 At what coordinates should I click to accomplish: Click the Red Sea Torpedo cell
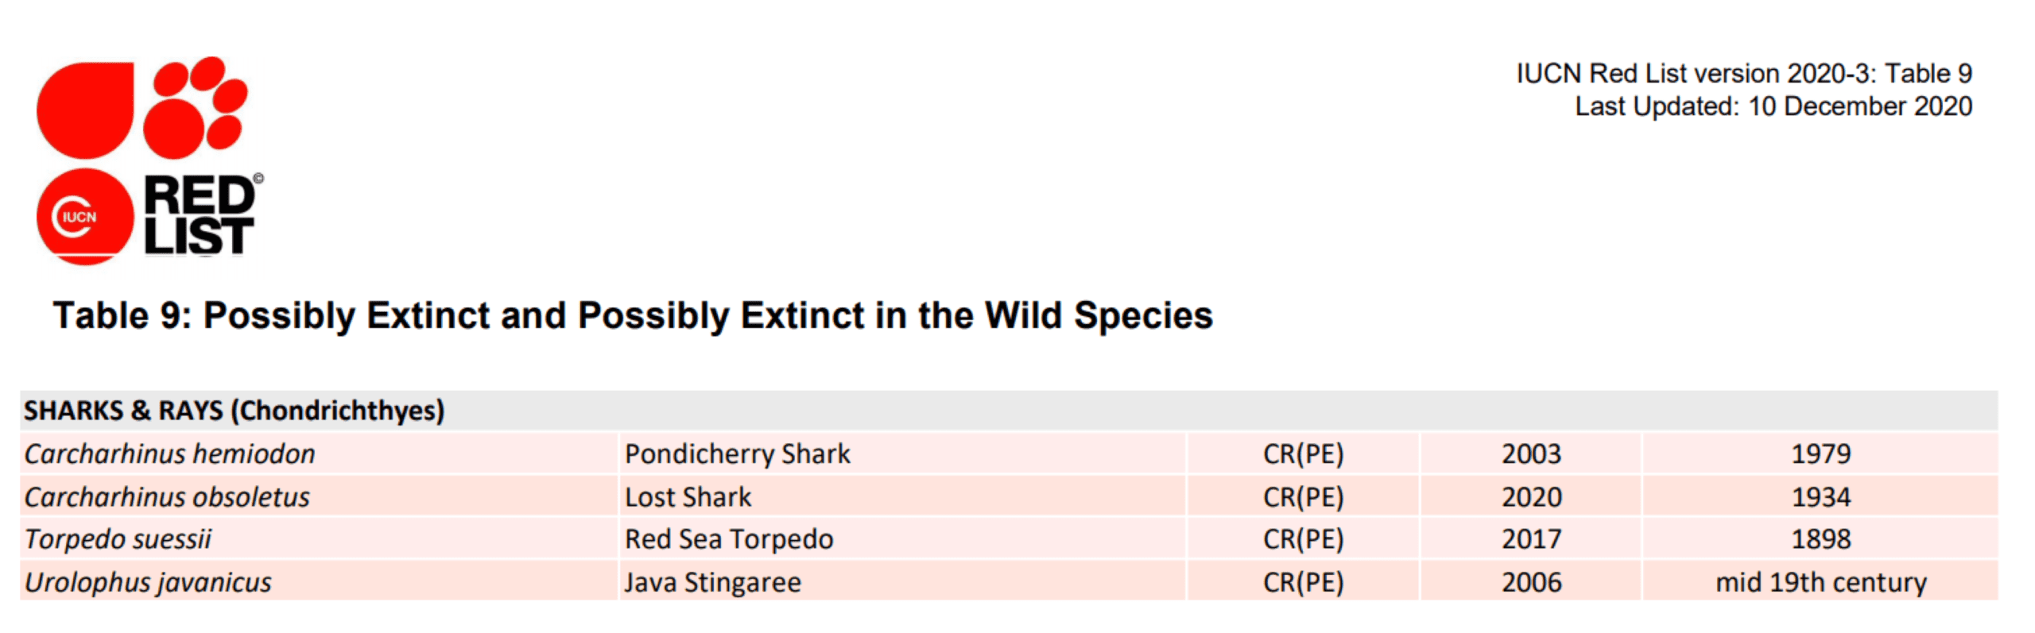click(x=729, y=539)
